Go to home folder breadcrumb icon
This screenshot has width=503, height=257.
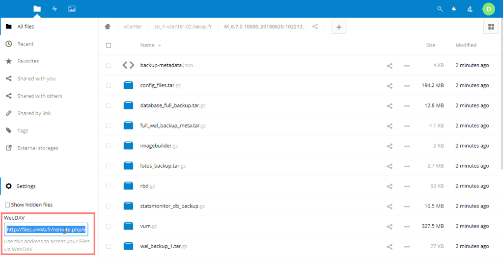tap(108, 26)
